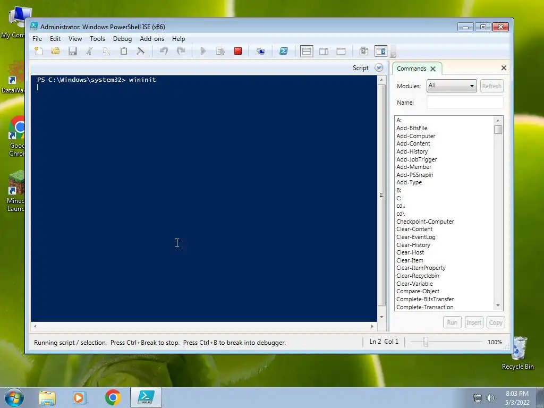Select Add-PSSnapin in the command list
Image resolution: width=544 pixels, height=408 pixels.
point(414,175)
